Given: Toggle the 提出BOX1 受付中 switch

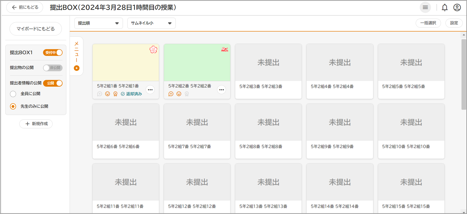Looking at the screenshot, I should (53, 52).
